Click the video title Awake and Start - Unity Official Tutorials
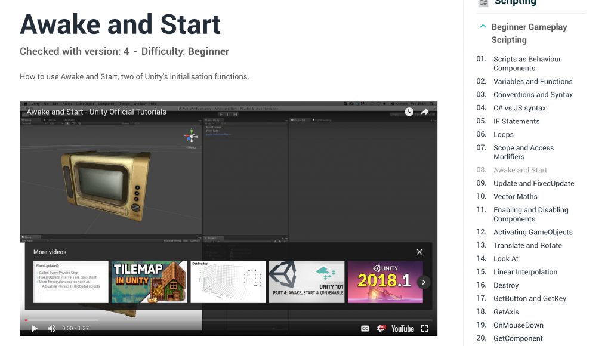Screen dimensions: 611x346 point(96,112)
